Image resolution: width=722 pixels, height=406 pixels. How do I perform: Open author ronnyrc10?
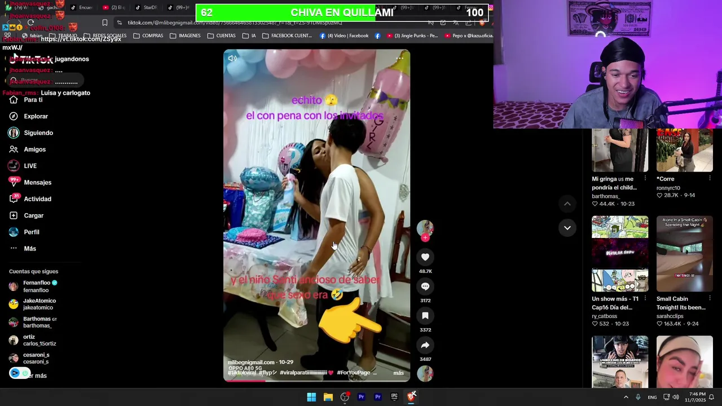(668, 188)
